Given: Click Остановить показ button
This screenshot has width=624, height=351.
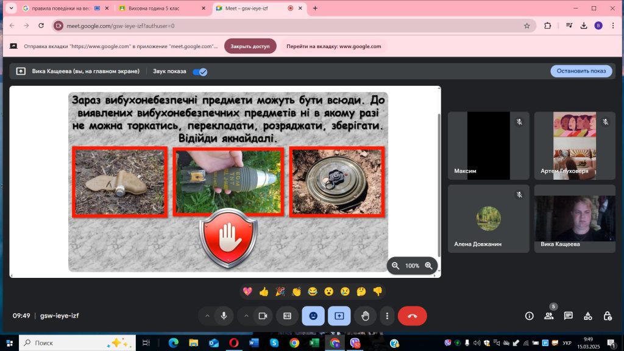Looking at the screenshot, I should point(581,71).
